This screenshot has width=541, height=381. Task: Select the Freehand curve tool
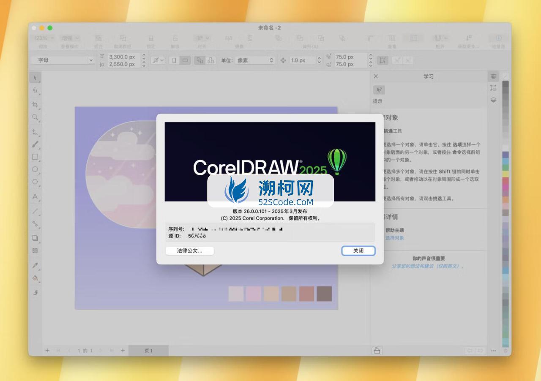(x=35, y=132)
